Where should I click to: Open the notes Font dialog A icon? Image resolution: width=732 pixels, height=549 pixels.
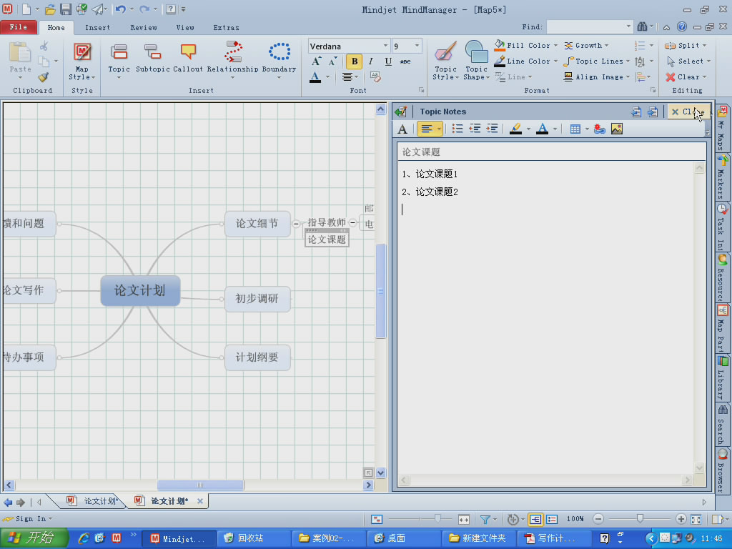(402, 129)
